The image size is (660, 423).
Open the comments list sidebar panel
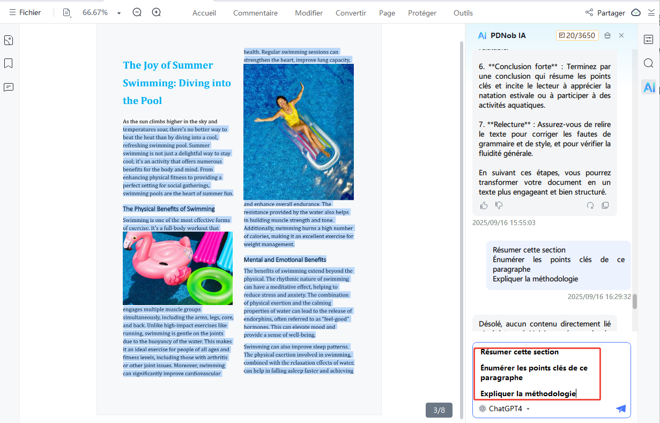click(9, 87)
